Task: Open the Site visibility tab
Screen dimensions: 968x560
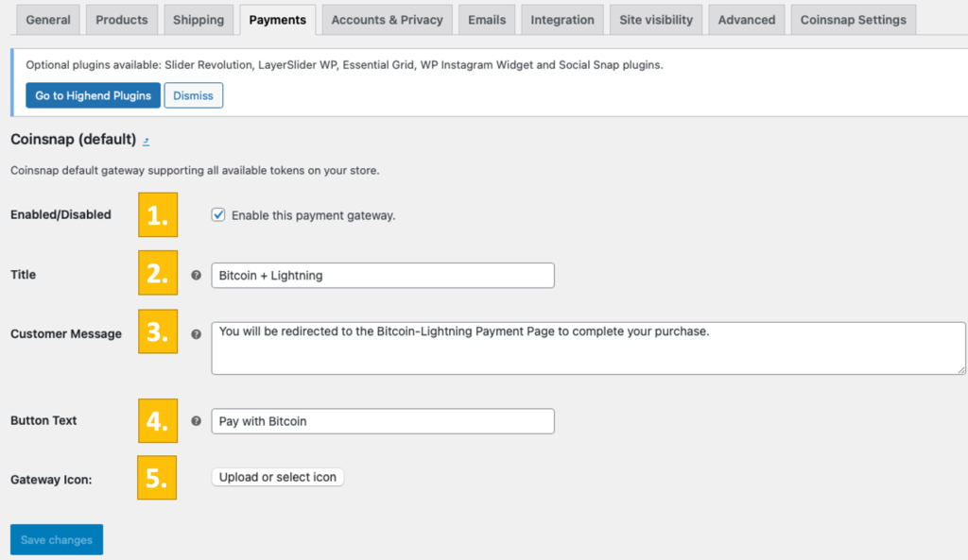Action: [656, 20]
